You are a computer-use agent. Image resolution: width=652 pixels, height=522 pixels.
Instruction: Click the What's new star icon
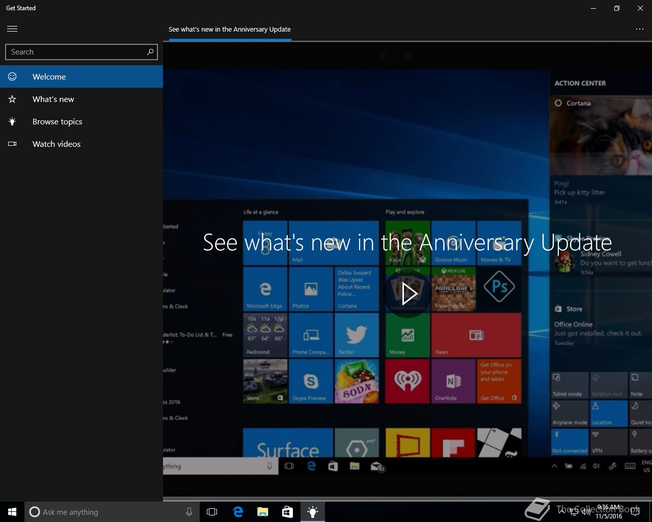12,99
